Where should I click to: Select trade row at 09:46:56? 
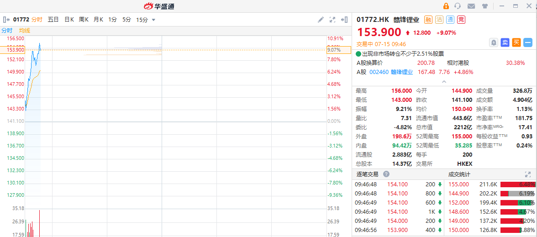tap(399, 230)
